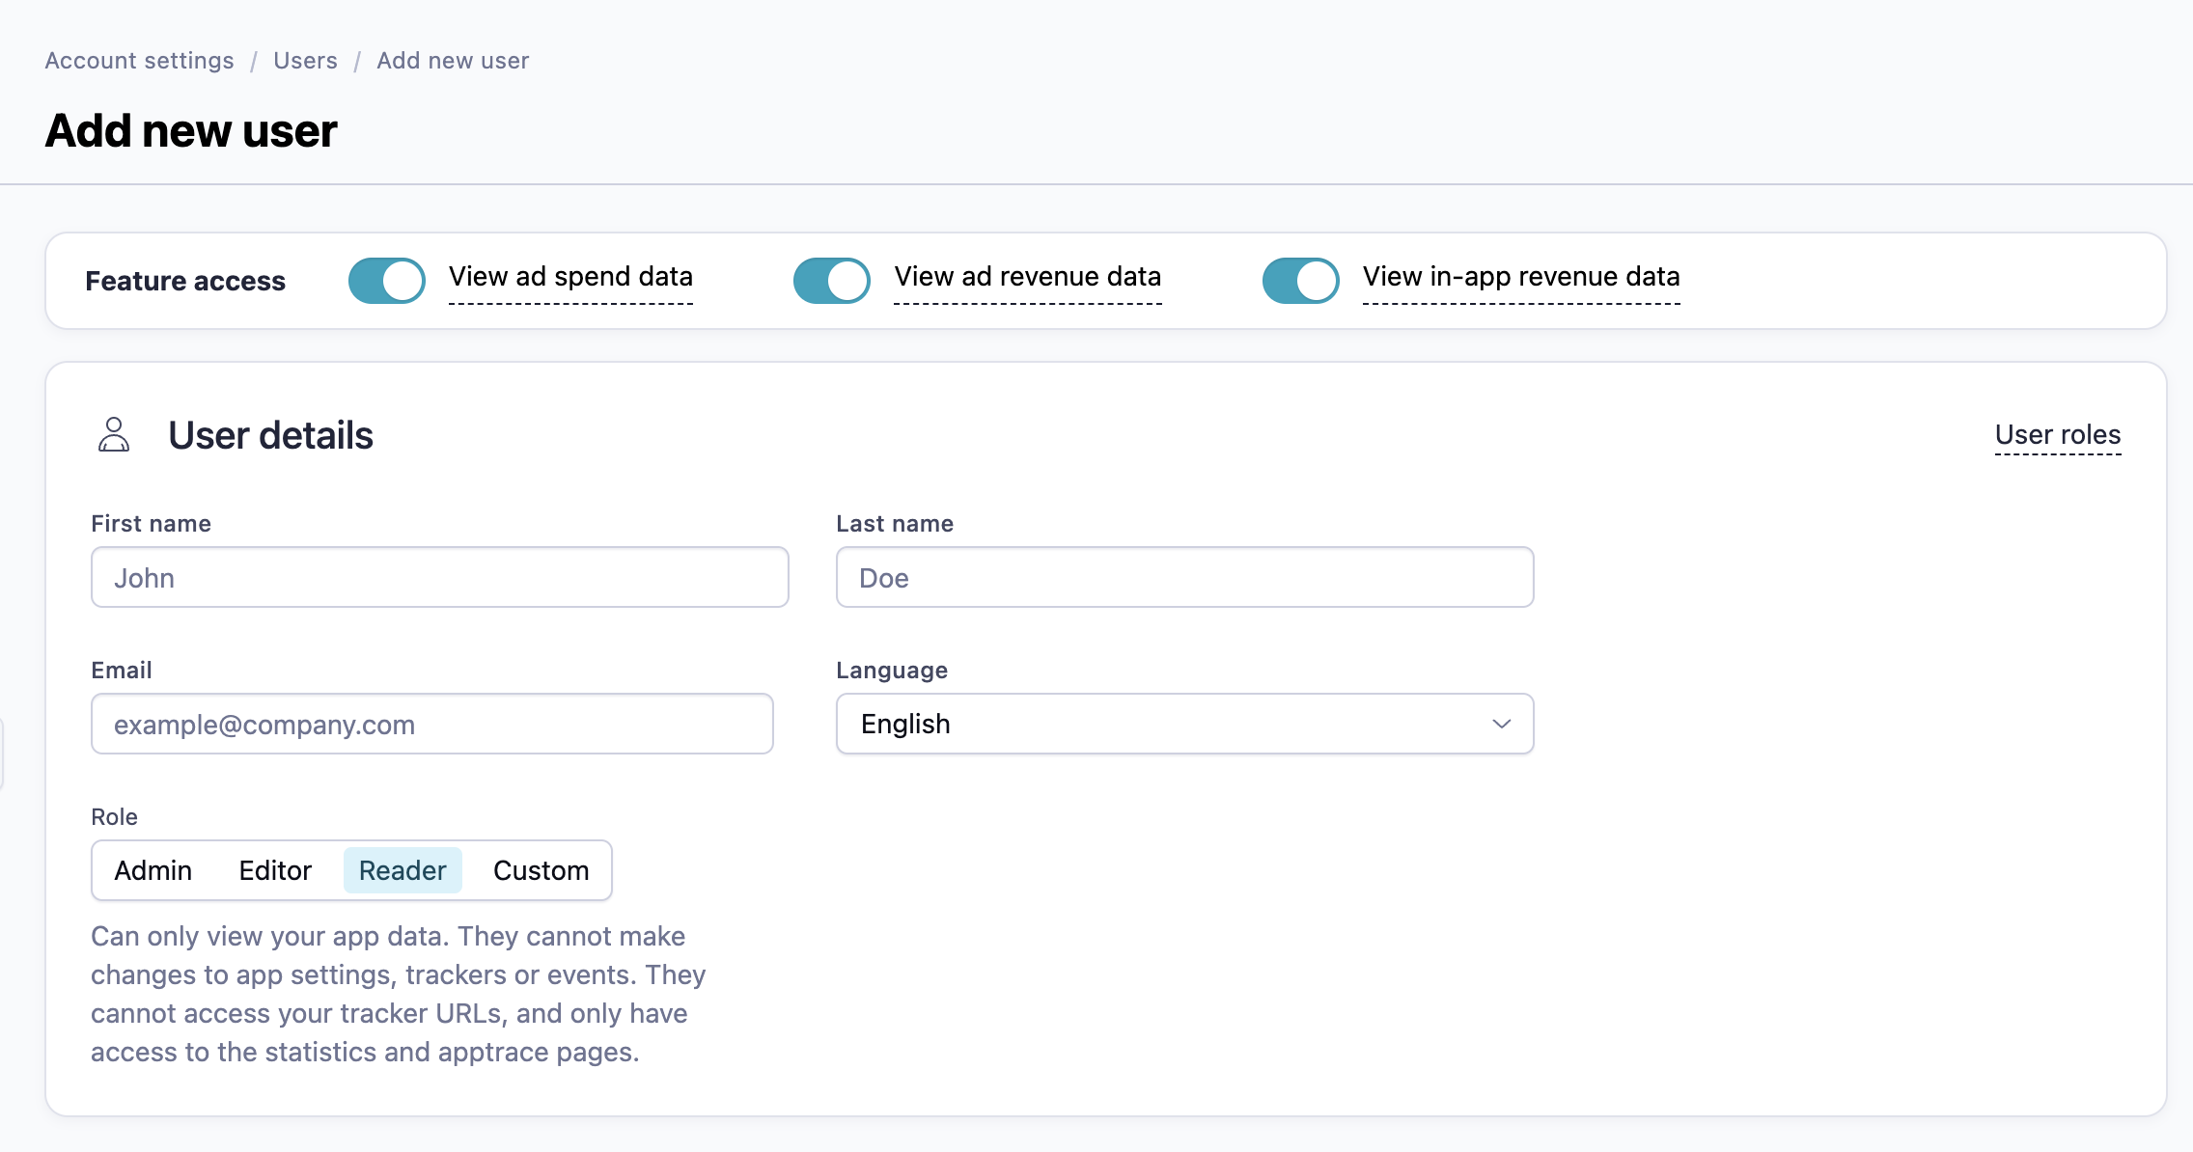Focus the Last name text box
Screen dimensions: 2193x1152
click(1183, 577)
